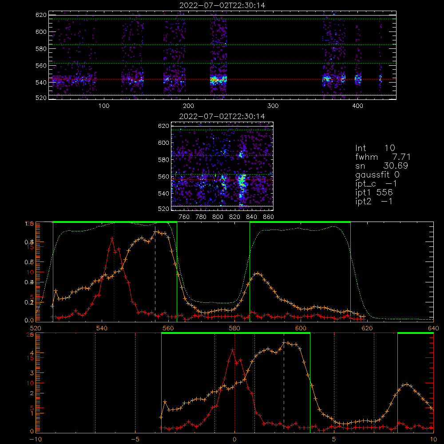Click the long thick green bar above the lower plot
This screenshot has width=444, height=444.
[x=236, y=333]
